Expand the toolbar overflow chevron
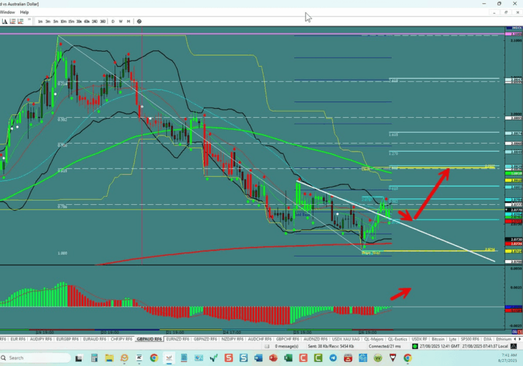Screen dimensions: 523x366 29,20
